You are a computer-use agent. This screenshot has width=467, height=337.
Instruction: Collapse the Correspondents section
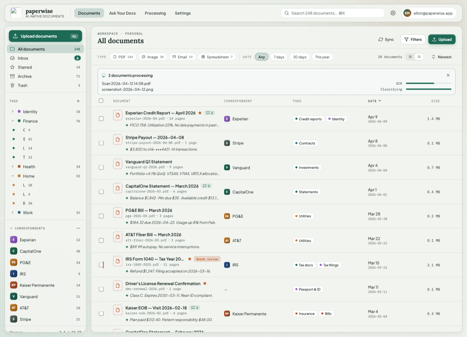tap(11, 228)
